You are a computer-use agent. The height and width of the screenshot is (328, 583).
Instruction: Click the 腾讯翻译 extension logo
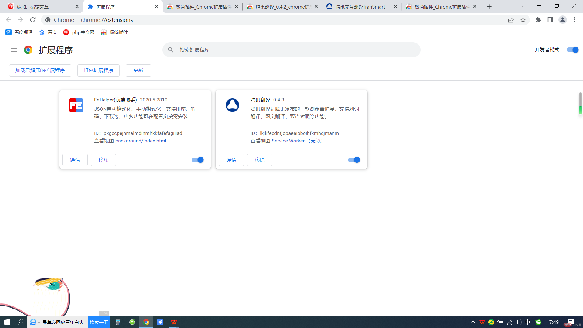coord(232,105)
